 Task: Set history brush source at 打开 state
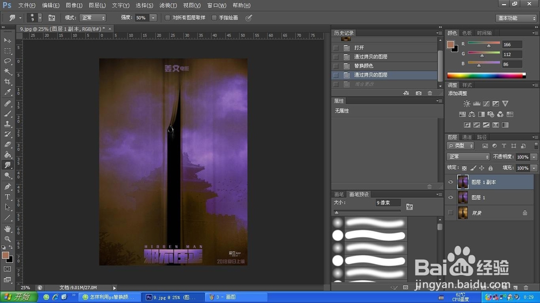point(336,48)
